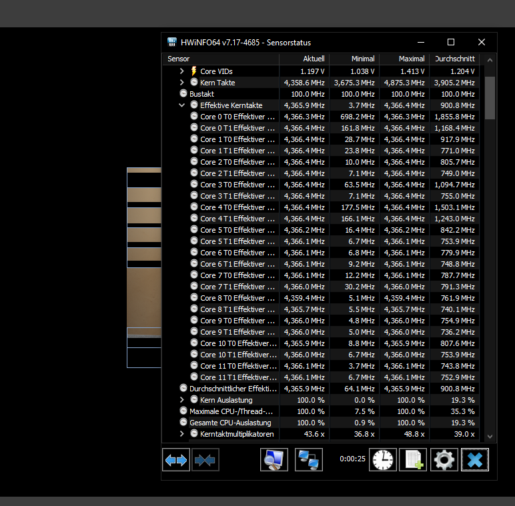The width and height of the screenshot is (515, 506).
Task: Click the Effektive Kerntakte clock icon
Action: pyautogui.click(x=194, y=105)
